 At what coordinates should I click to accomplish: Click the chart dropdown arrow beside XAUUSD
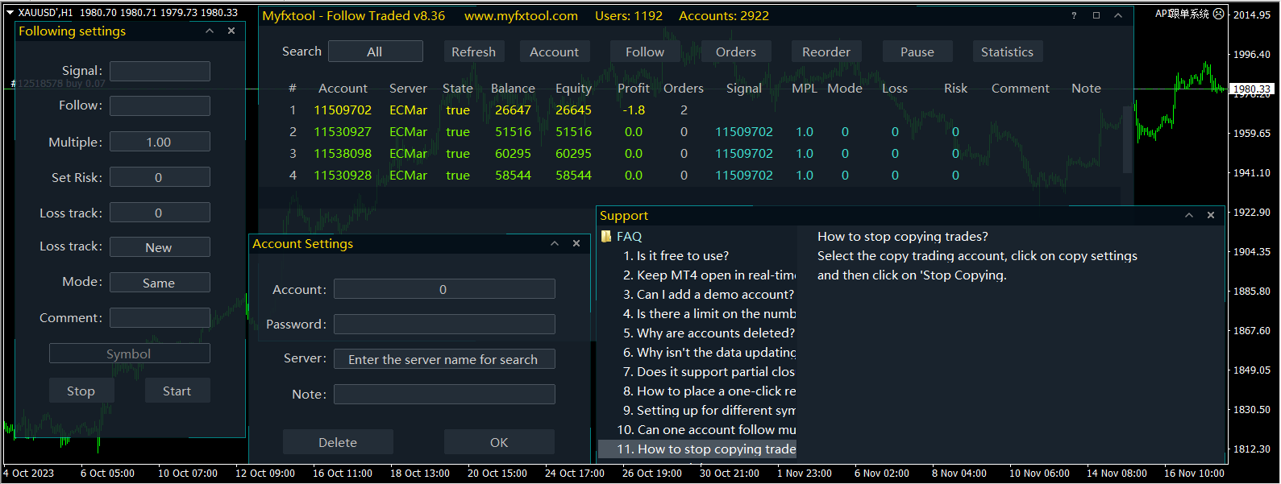10,12
